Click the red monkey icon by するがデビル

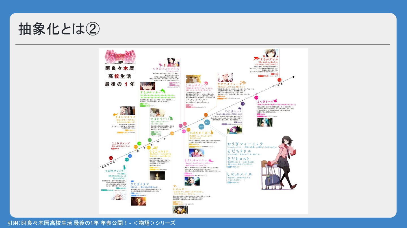pos(256,59)
